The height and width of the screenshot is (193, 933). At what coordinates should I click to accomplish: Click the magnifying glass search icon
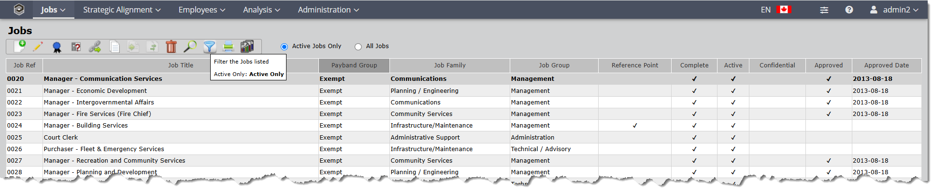190,47
